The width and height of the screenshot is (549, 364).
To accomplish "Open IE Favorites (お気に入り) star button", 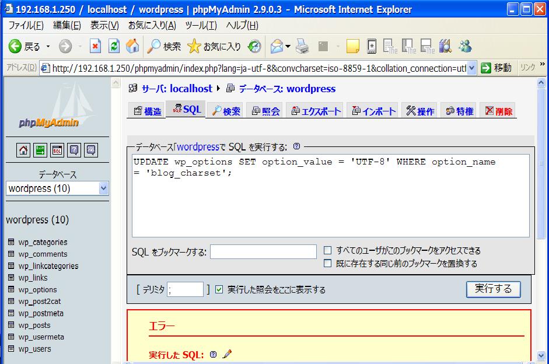I will point(214,46).
